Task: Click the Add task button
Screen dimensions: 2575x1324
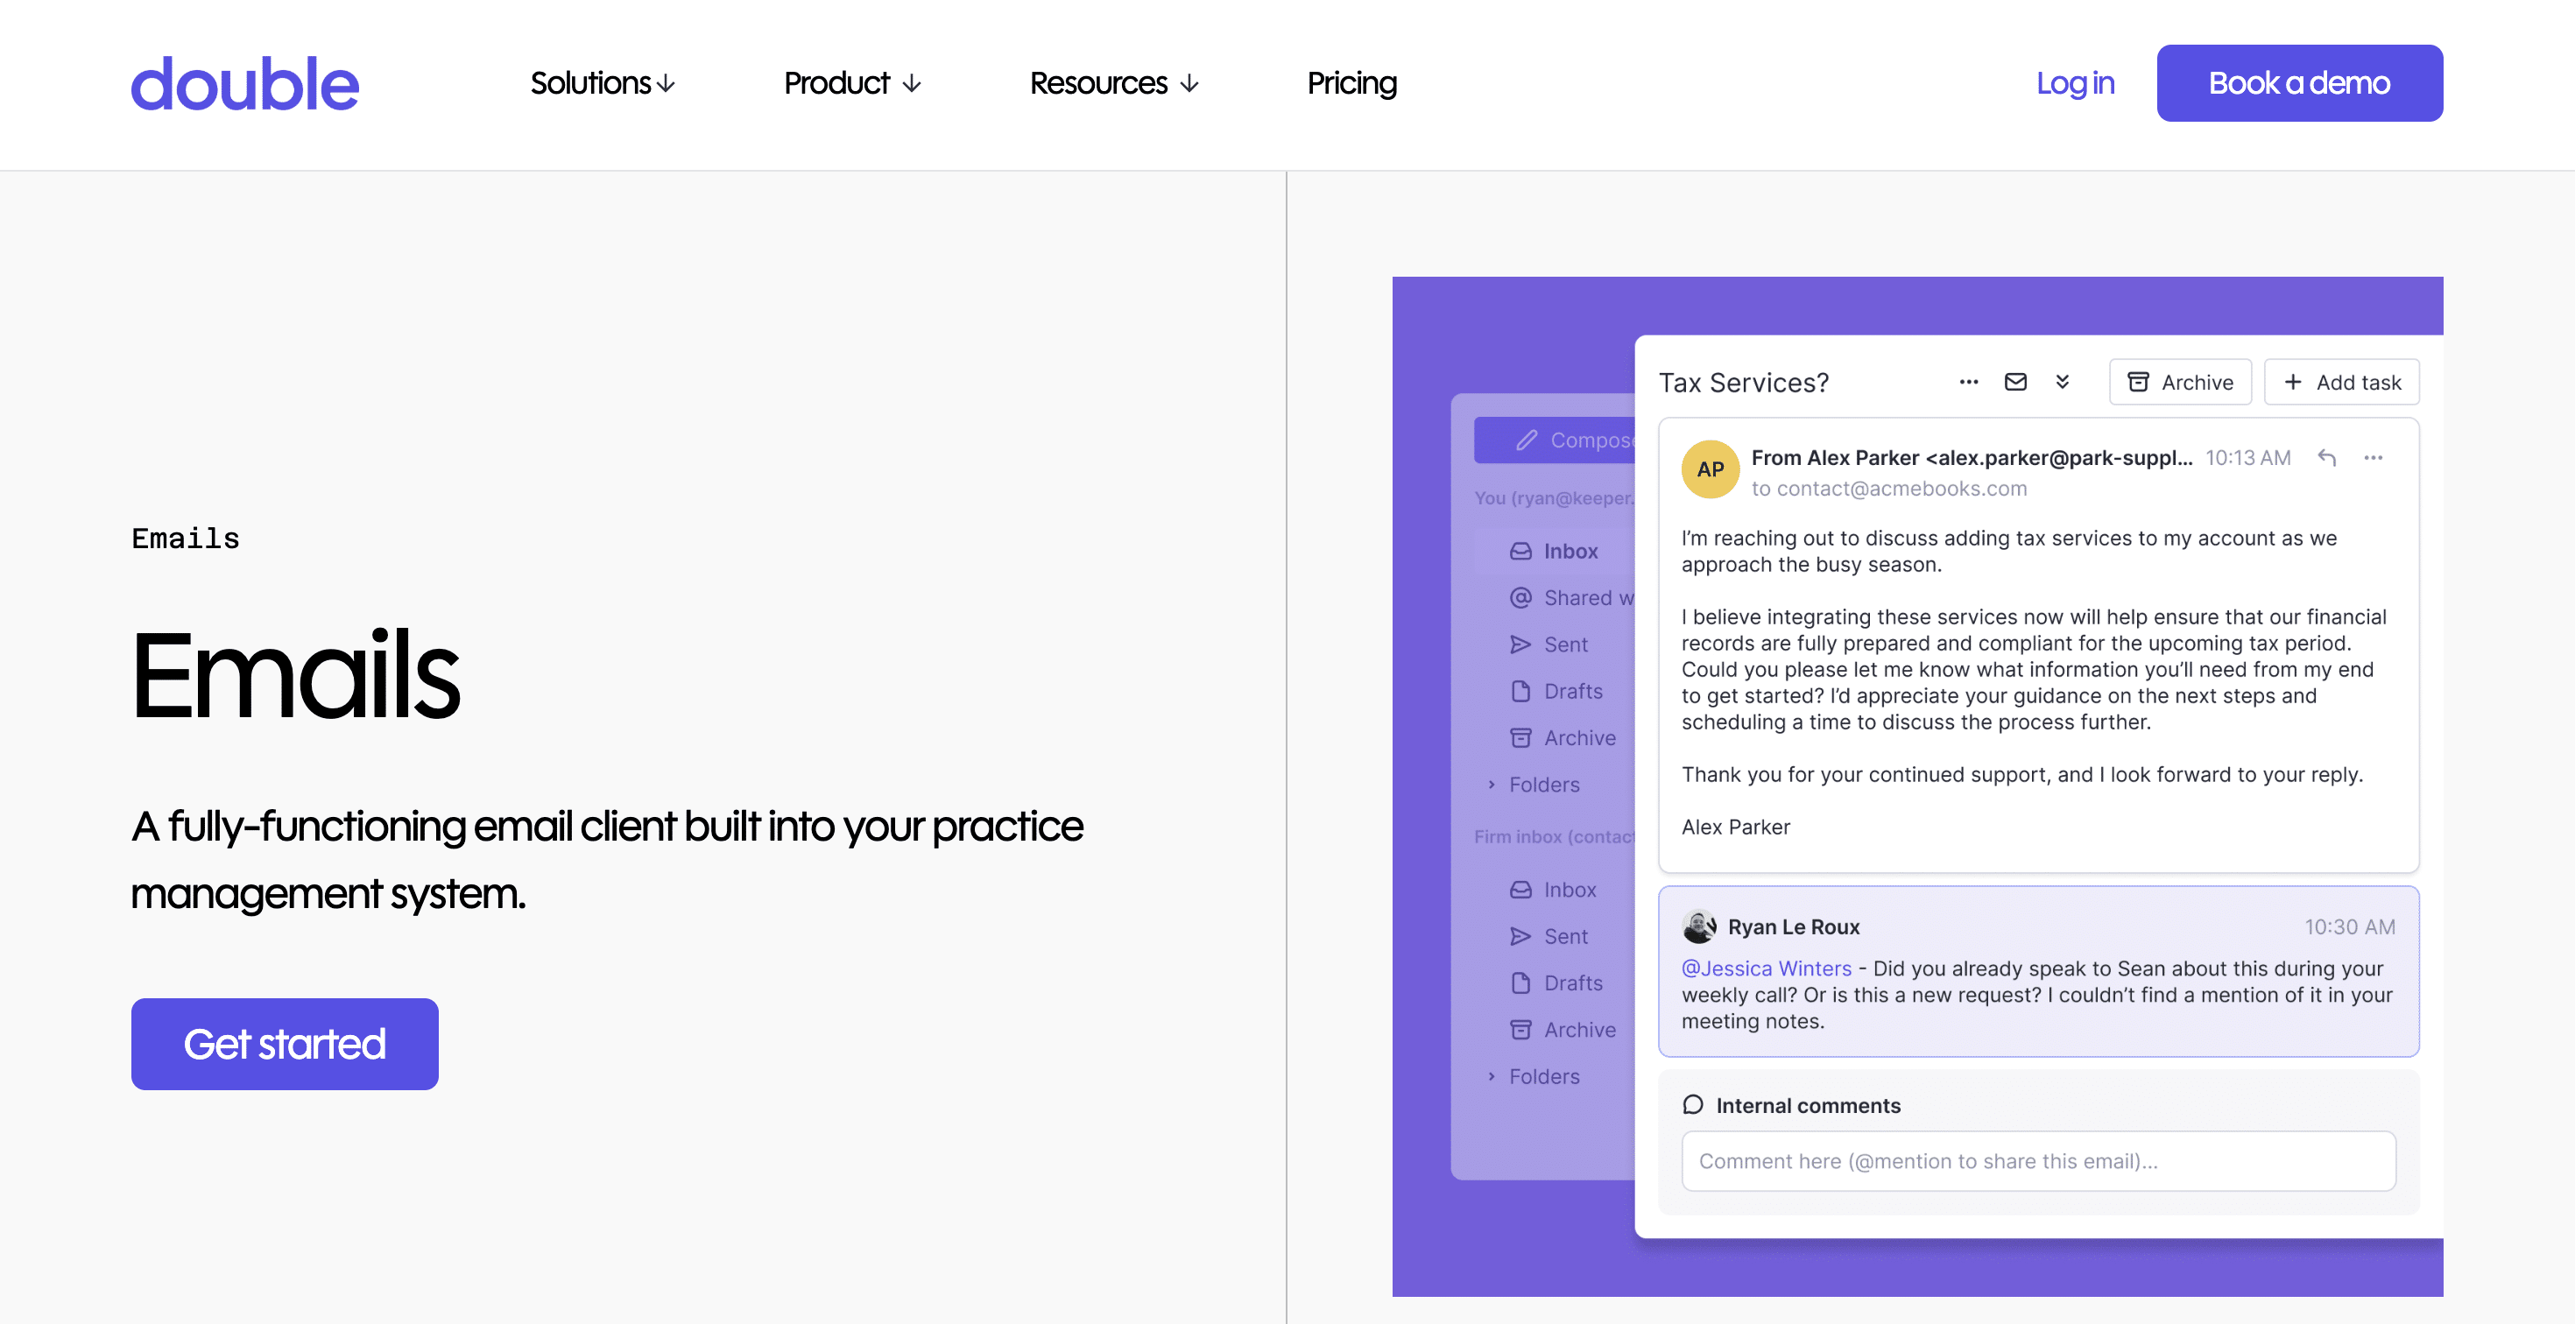Action: pyautogui.click(x=2341, y=382)
